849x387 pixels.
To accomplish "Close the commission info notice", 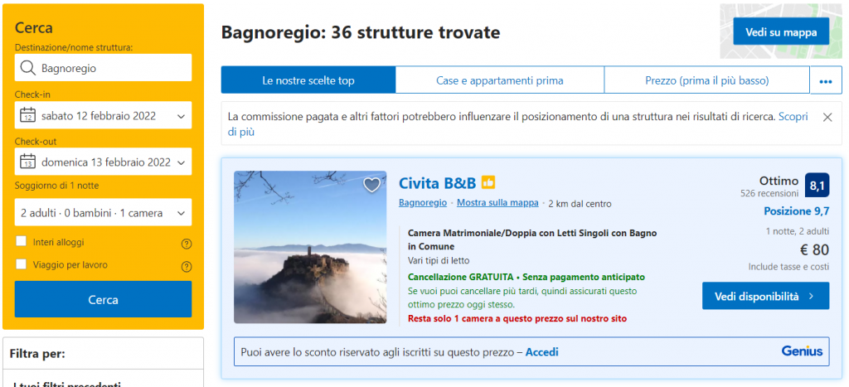I will pyautogui.click(x=827, y=118).
